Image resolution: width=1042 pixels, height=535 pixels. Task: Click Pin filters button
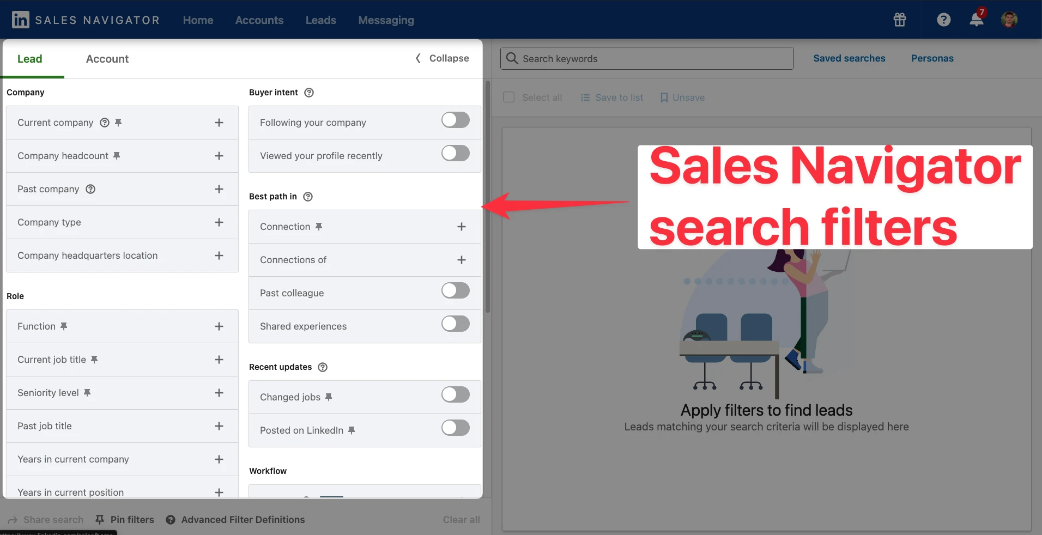tap(125, 520)
